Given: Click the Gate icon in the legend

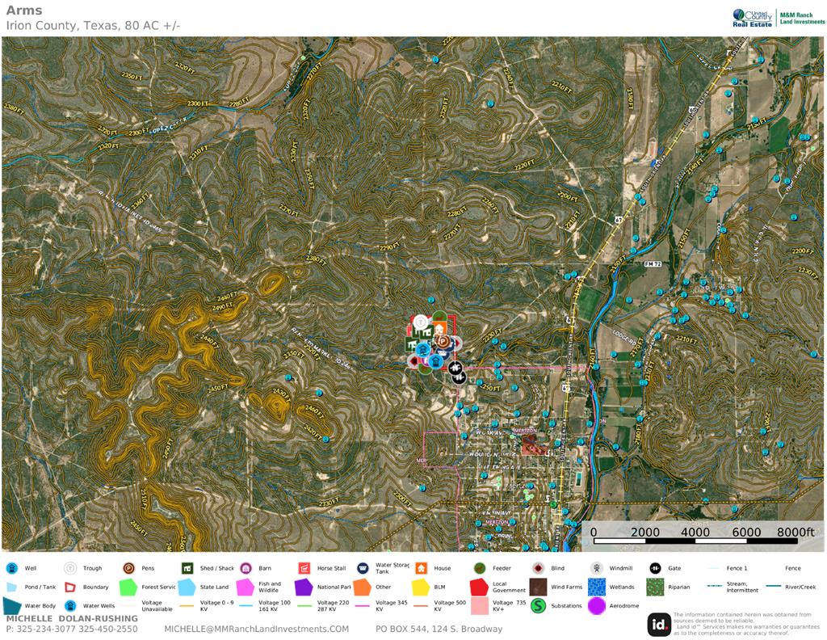Looking at the screenshot, I should coord(655,568).
